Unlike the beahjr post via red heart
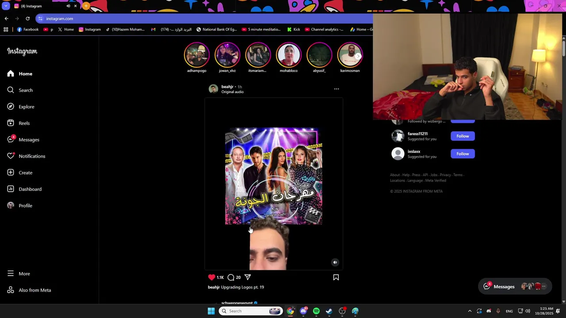 [212, 277]
